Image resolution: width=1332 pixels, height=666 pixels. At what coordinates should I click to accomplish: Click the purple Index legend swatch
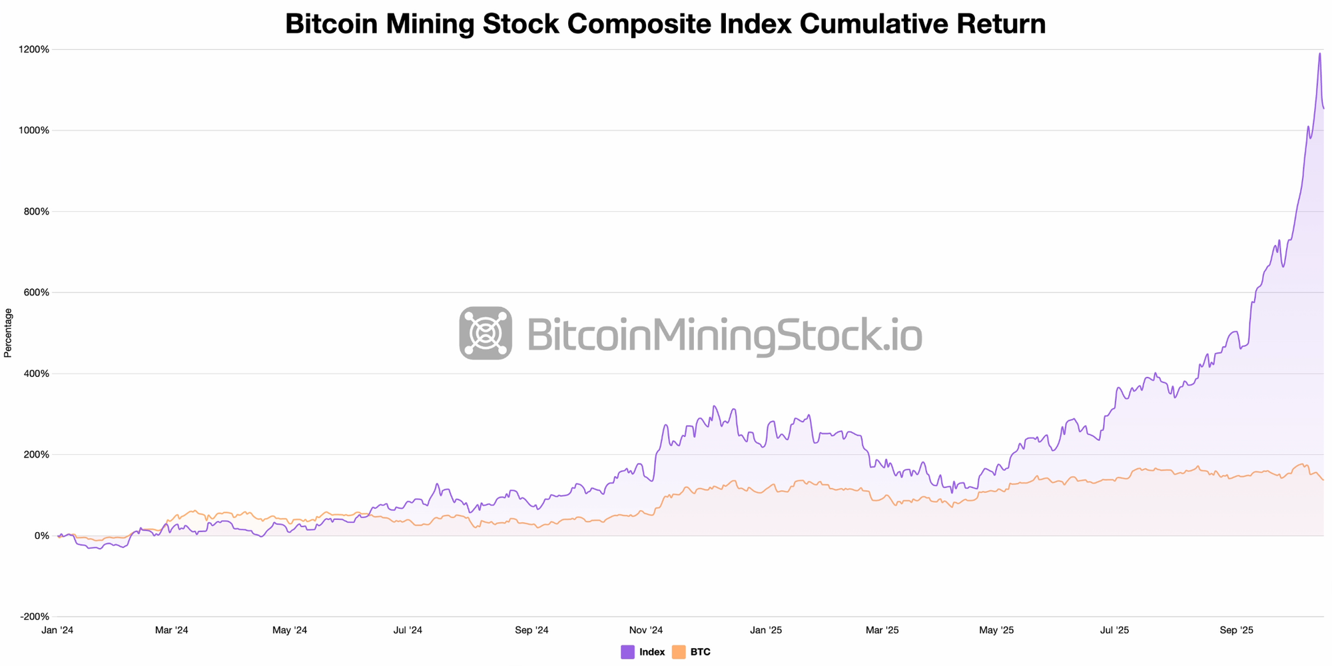[627, 652]
